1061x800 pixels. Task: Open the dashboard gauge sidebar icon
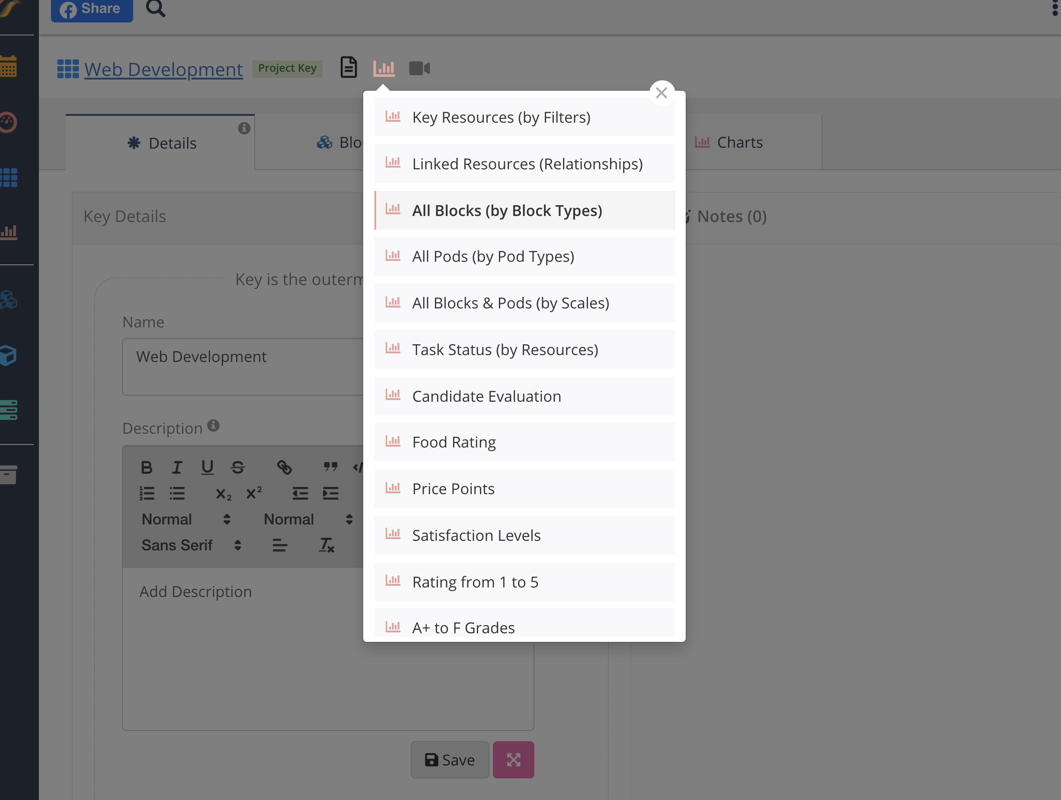[x=9, y=122]
